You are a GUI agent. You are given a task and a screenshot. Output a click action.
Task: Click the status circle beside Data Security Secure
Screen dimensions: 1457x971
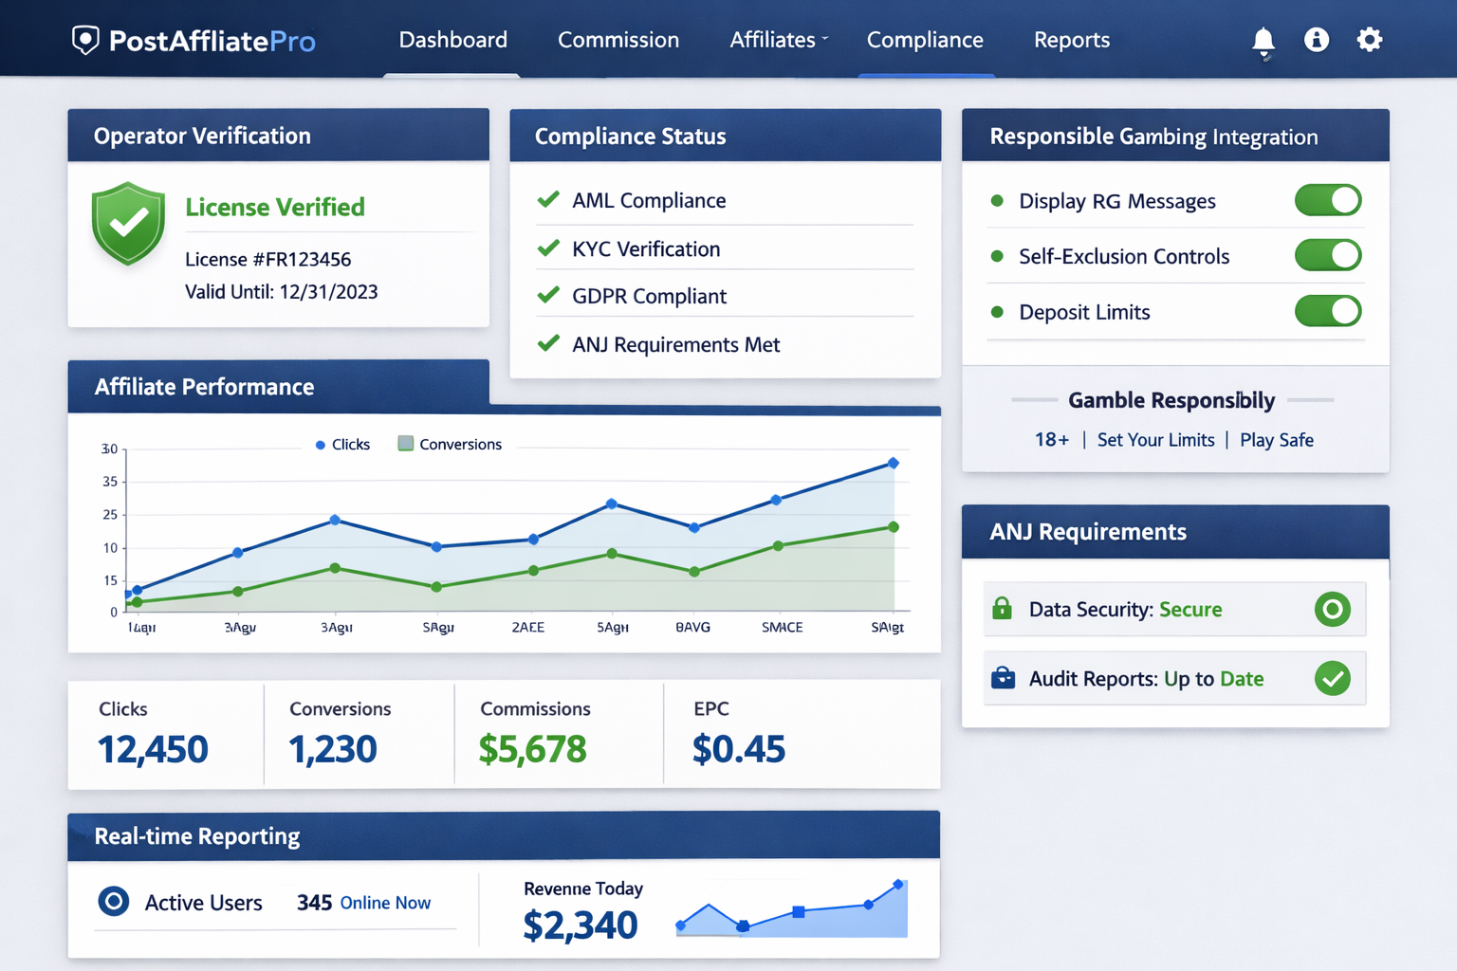[1333, 609]
